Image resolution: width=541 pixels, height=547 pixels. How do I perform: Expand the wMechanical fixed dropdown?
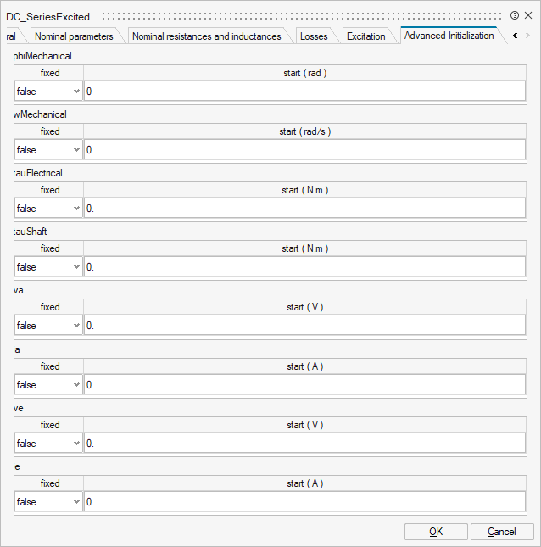[x=76, y=150]
